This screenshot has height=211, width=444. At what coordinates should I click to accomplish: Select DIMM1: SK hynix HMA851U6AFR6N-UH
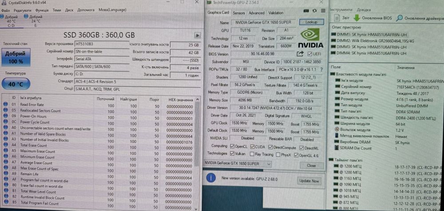[369, 35]
